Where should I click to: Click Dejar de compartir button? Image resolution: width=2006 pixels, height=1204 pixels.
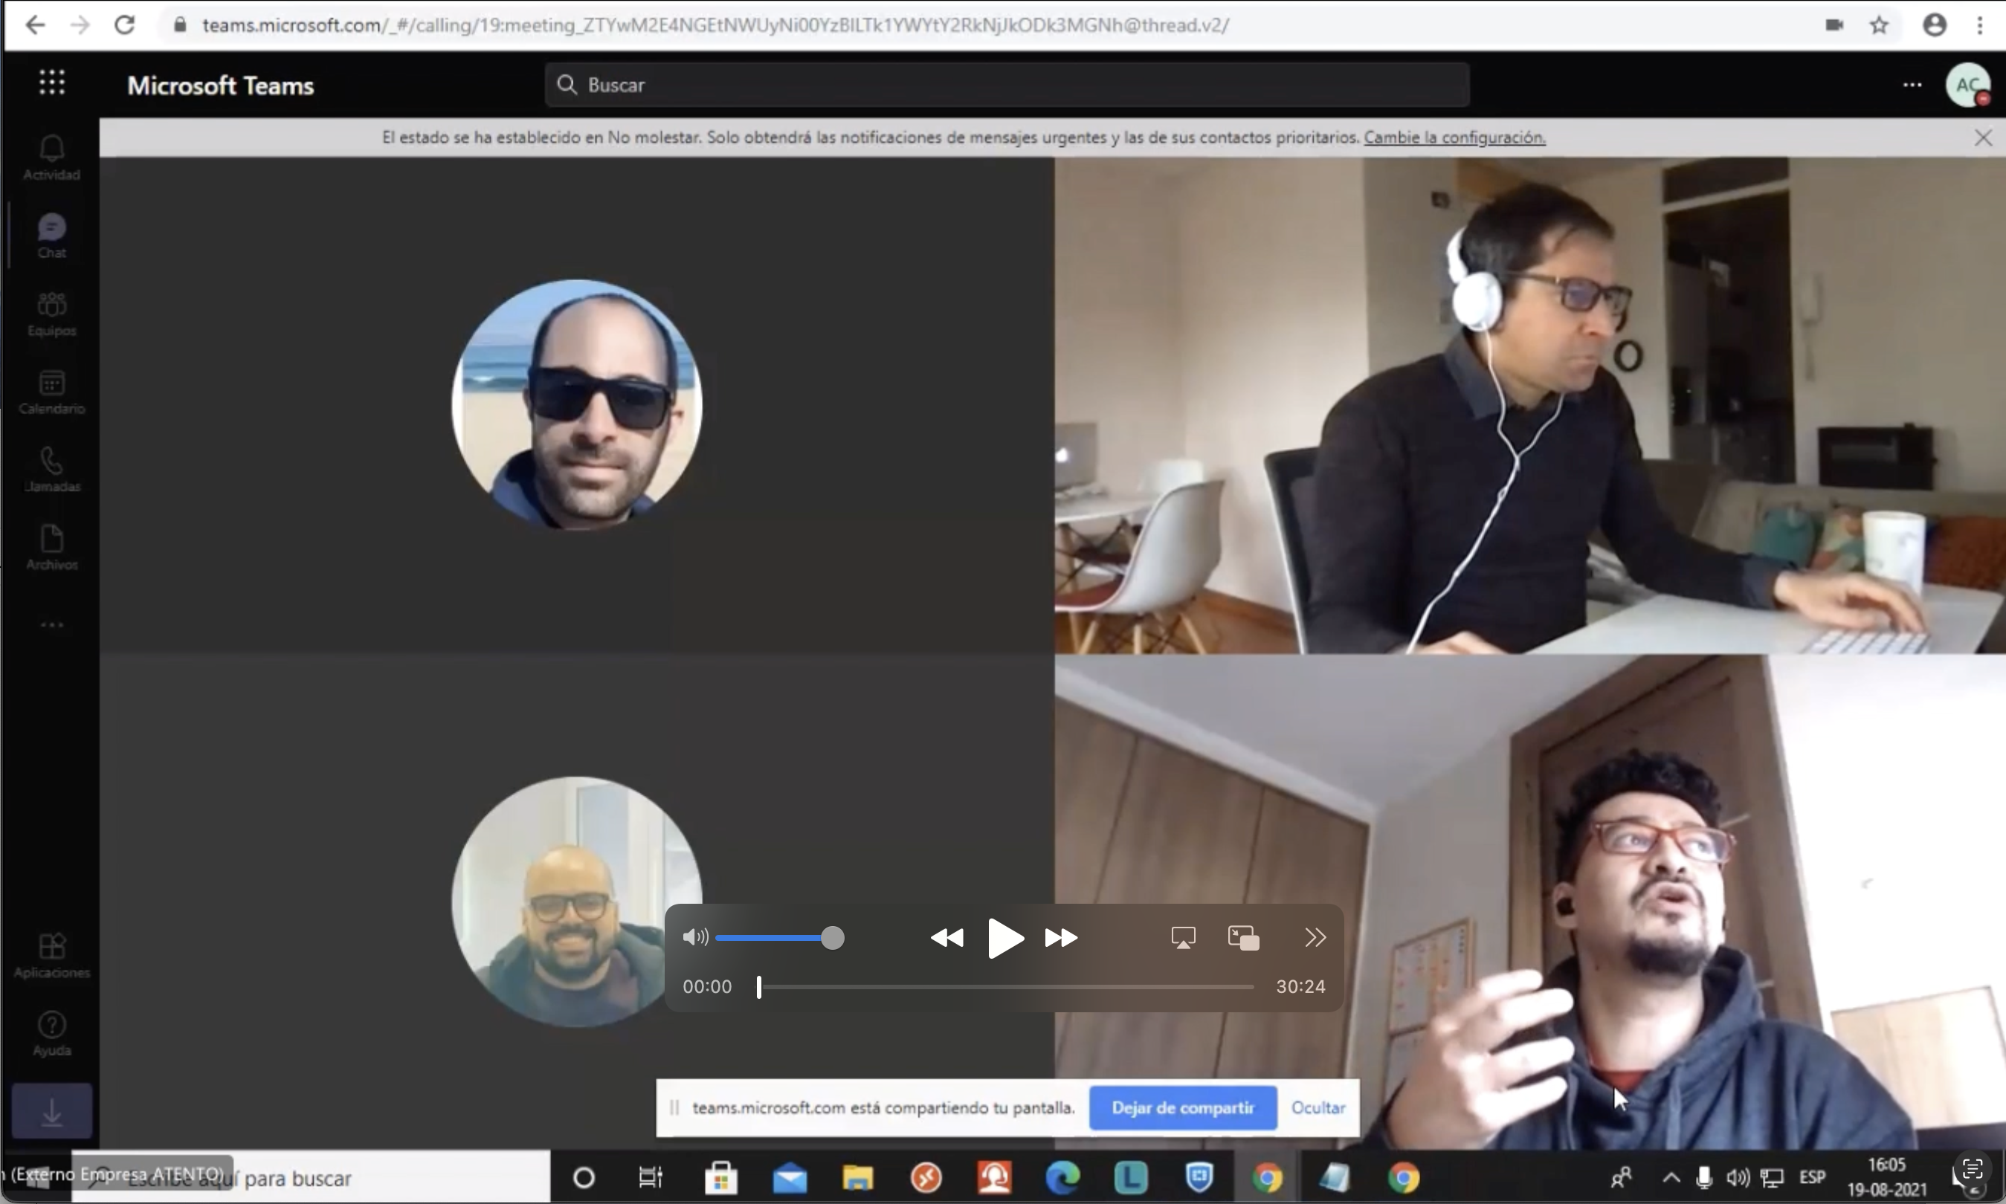(1182, 1107)
